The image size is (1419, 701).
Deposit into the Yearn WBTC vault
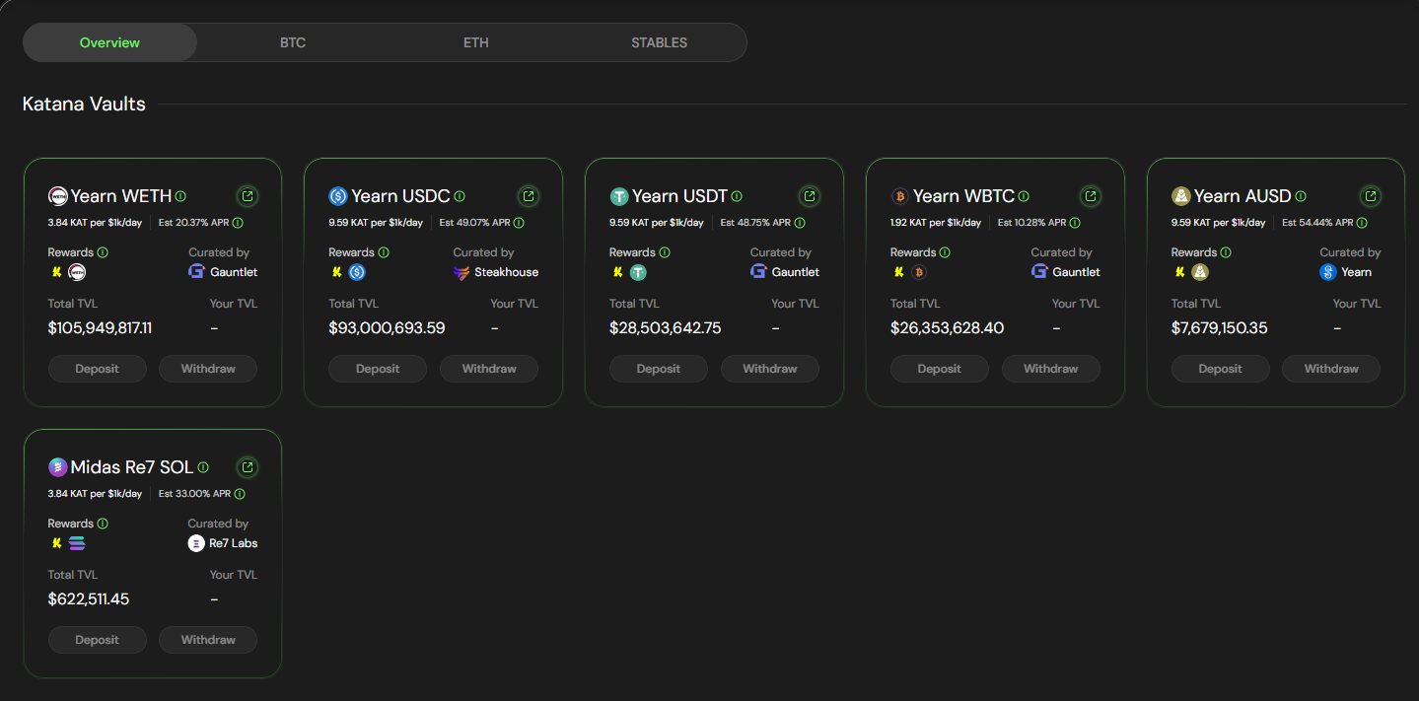coord(939,369)
